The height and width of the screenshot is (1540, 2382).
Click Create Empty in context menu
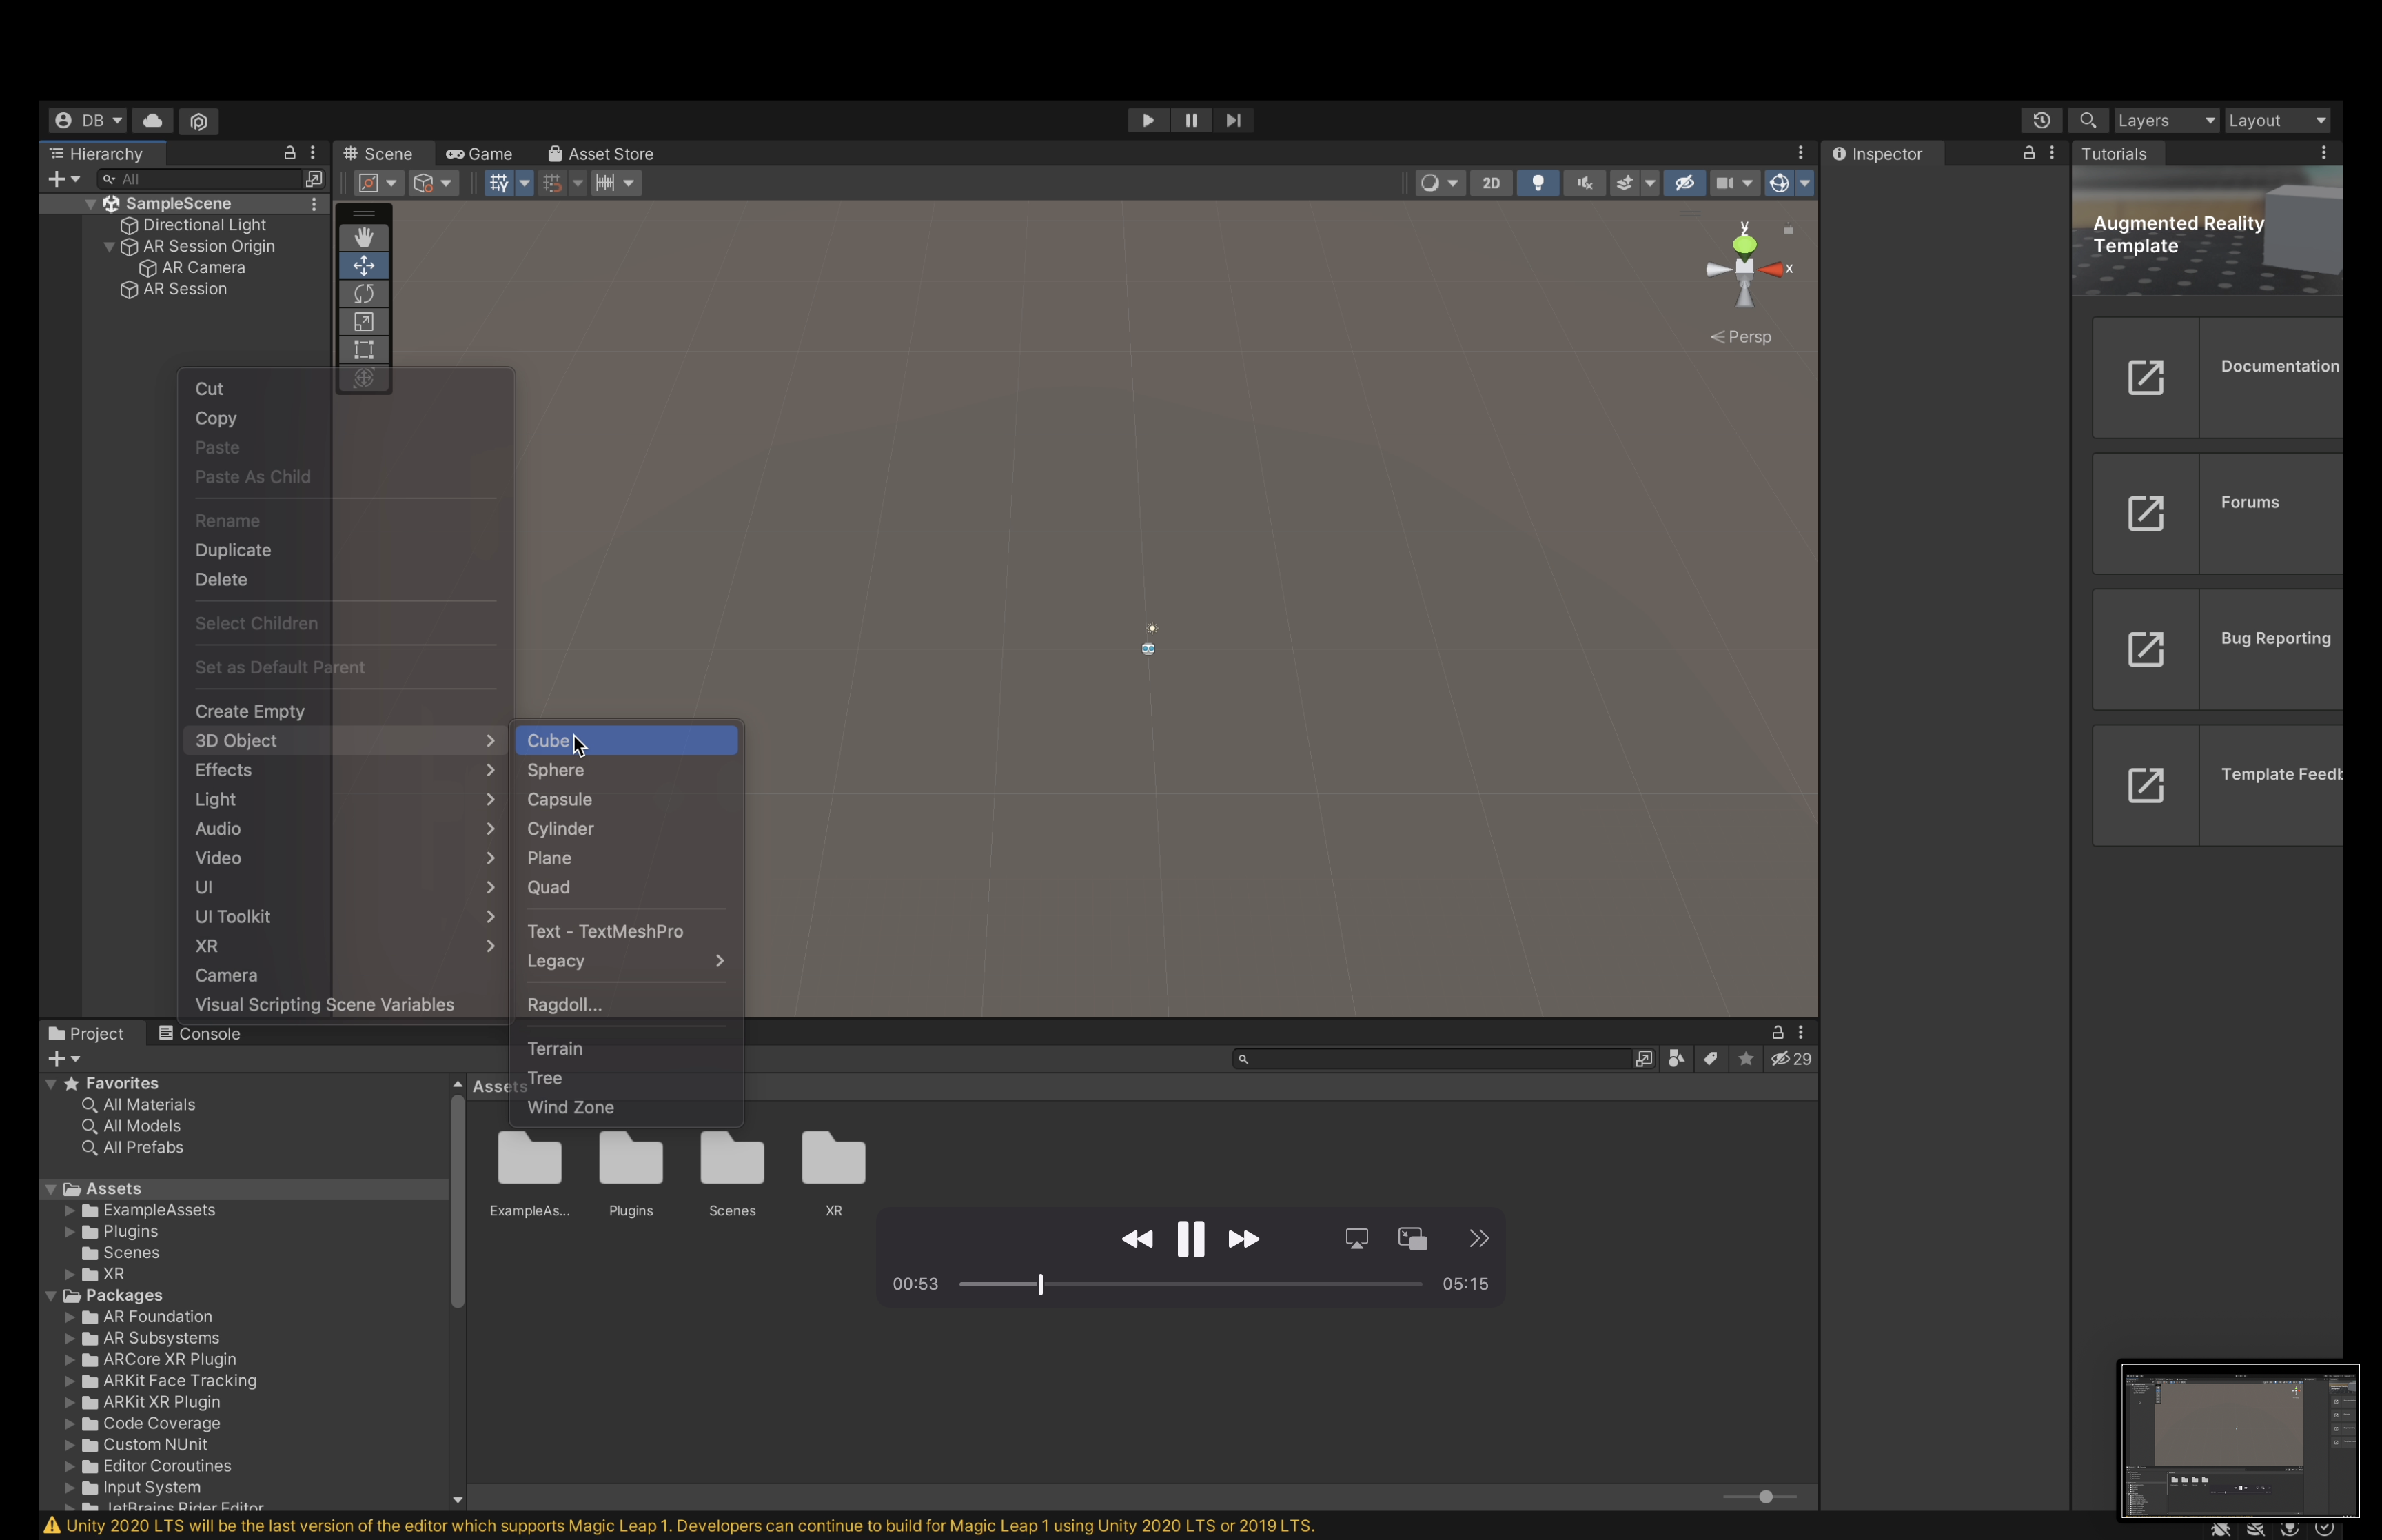coord(250,711)
